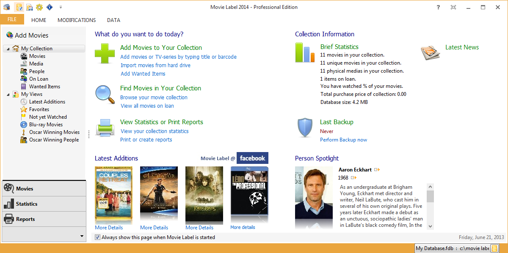Open More Details under Couples Retreat
This screenshot has width=508, height=253.
(109, 228)
